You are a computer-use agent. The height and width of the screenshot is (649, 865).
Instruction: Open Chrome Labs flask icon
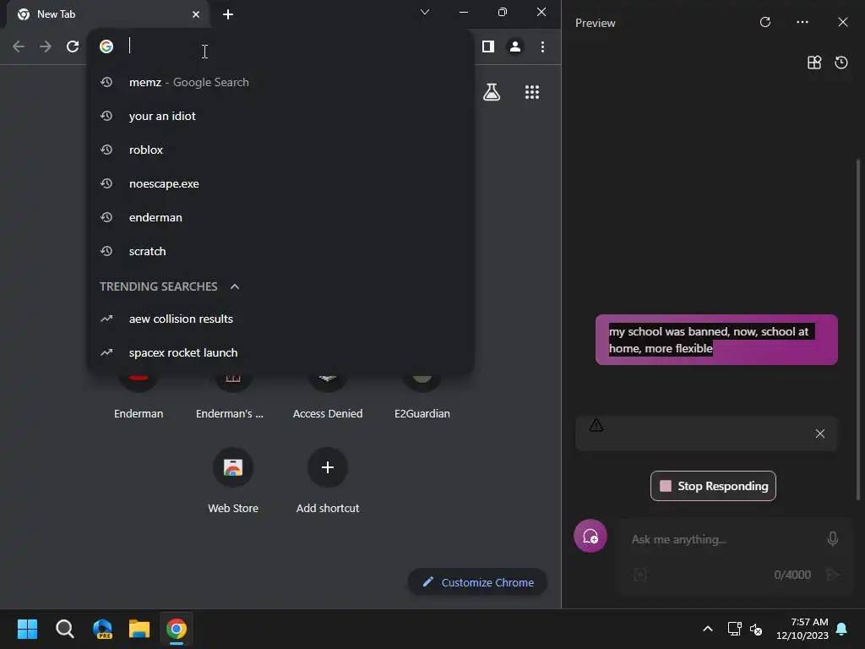pyautogui.click(x=491, y=92)
